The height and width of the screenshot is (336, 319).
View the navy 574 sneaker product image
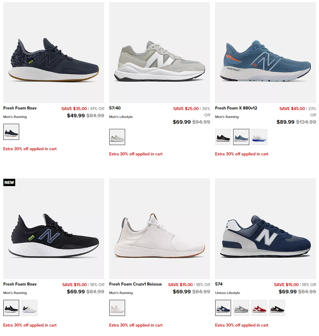(265, 229)
